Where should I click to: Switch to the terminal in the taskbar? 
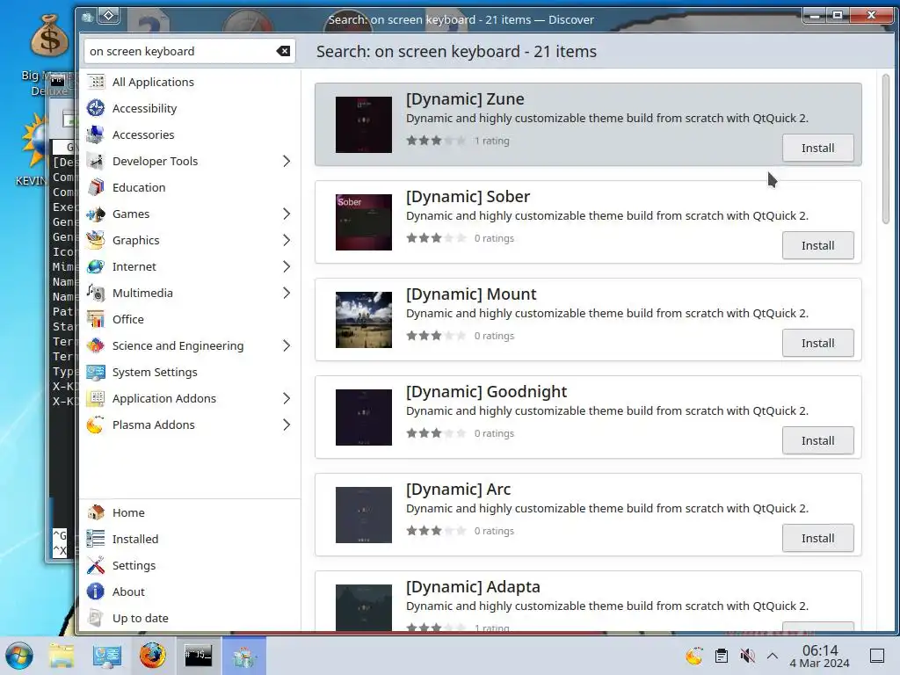tap(198, 656)
